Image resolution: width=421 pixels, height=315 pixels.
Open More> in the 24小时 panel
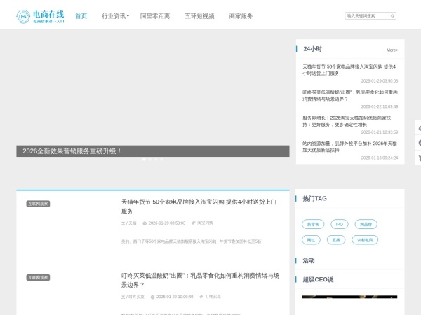tap(392, 50)
